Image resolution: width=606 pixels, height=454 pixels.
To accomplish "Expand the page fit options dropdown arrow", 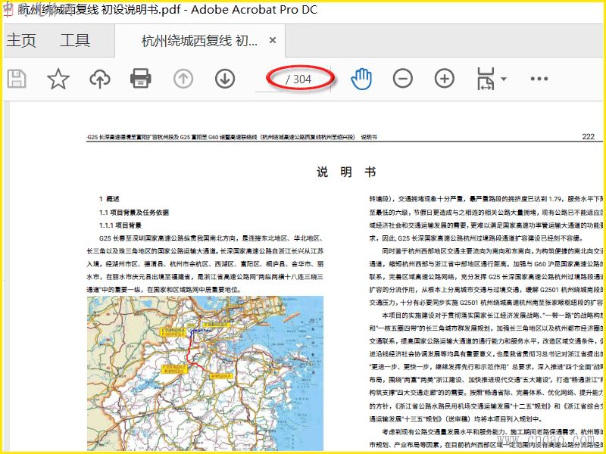I will [x=504, y=79].
